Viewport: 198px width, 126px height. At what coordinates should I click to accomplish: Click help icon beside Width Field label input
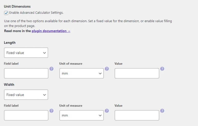(x=51, y=111)
